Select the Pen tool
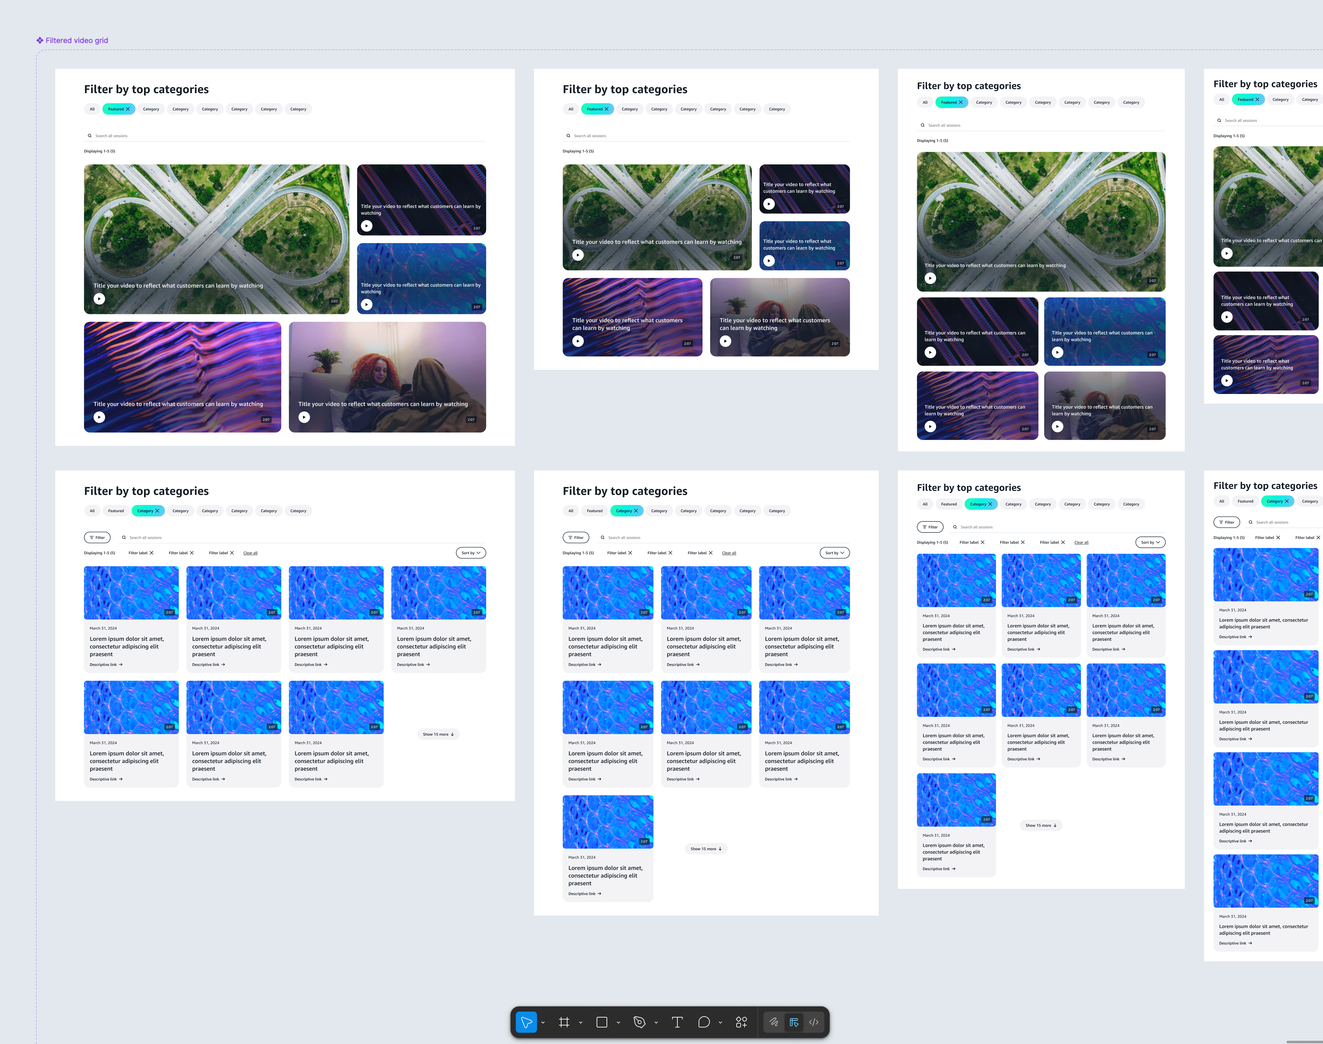1323x1044 pixels. (640, 1022)
